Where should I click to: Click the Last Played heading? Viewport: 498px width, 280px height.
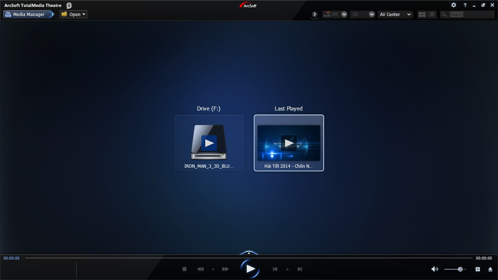tap(289, 108)
